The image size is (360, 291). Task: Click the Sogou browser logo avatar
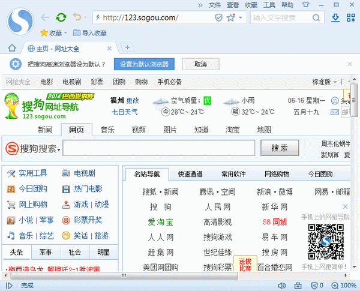(20, 22)
